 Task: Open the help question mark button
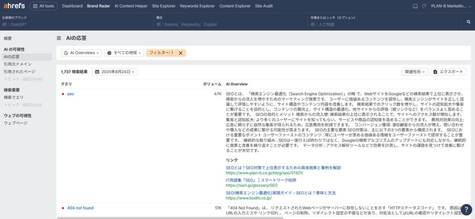[x=466, y=209]
